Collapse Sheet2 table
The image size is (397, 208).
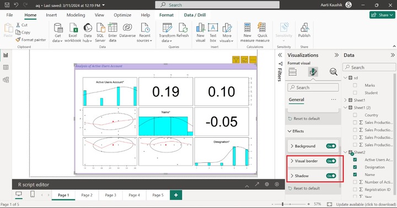point(345,152)
